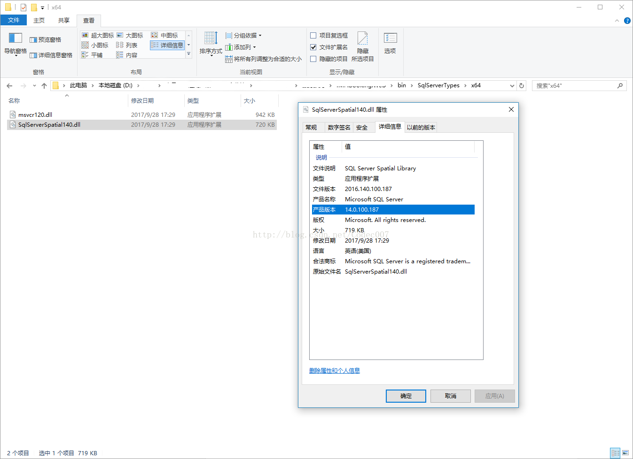
Task: Click the This PC (此电脑) breadcrumb
Action: (78, 85)
